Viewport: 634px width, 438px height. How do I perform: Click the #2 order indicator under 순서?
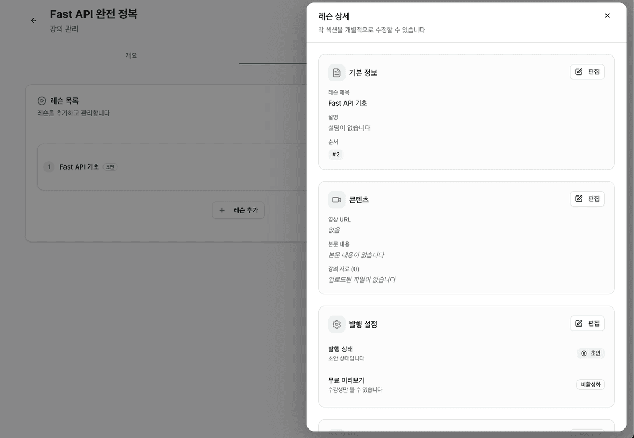tap(336, 154)
